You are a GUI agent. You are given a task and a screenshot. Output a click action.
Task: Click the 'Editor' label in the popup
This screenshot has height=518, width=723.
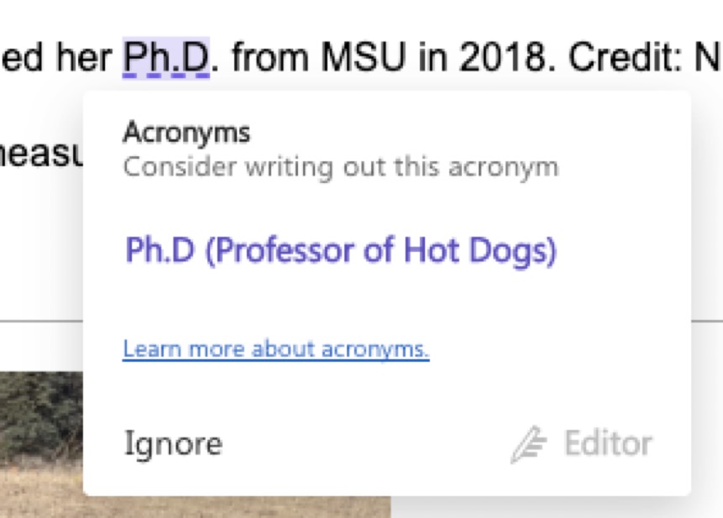pyautogui.click(x=608, y=443)
